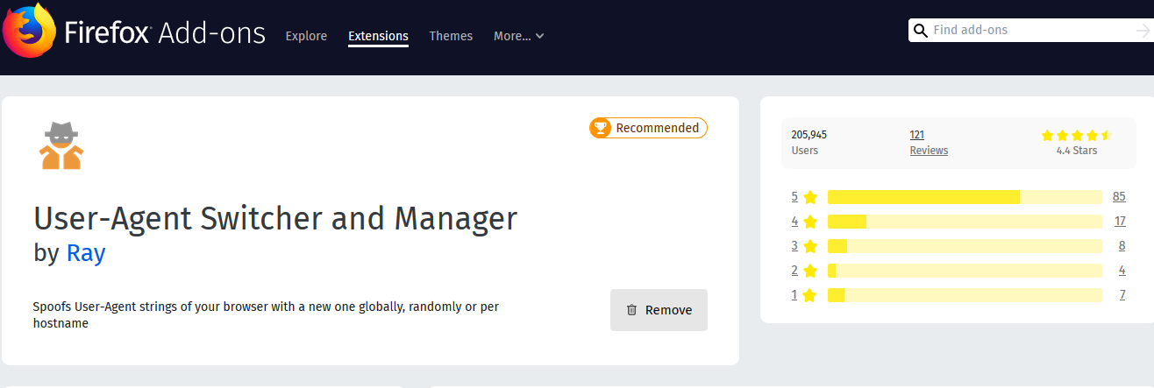Click the add-on description text

267,315
